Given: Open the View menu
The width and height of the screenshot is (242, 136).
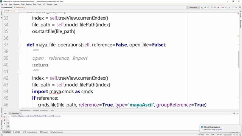Looking at the screenshot, I should (10, 4).
